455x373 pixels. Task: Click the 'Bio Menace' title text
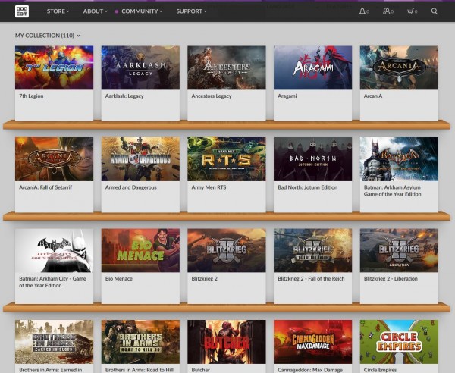pos(119,278)
